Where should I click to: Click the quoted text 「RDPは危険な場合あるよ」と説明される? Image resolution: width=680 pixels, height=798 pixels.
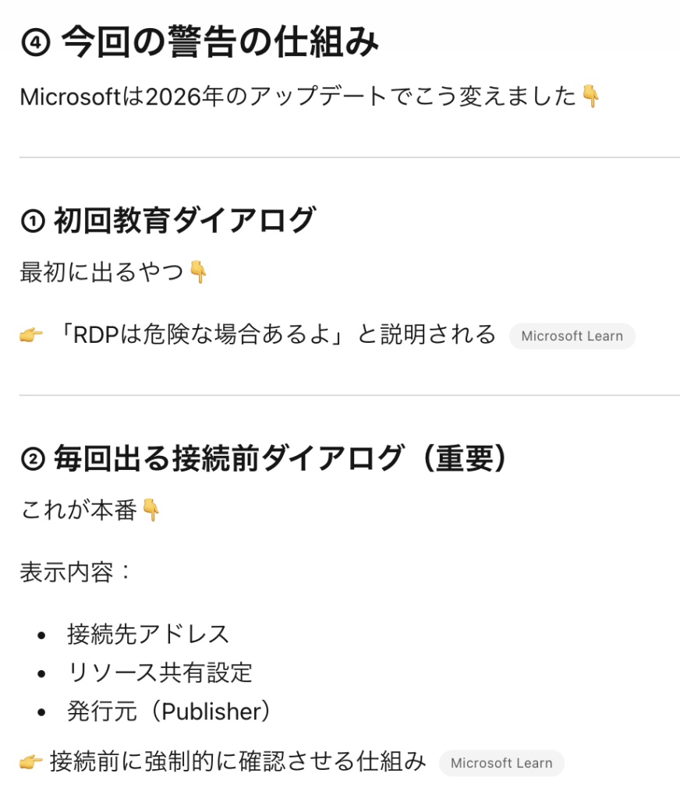[277, 335]
